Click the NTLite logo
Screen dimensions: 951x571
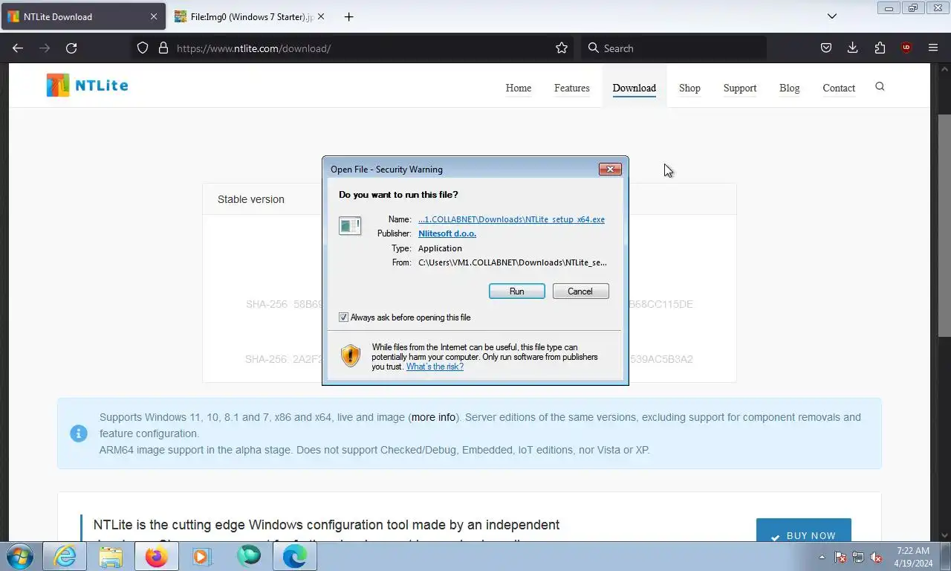coord(87,86)
